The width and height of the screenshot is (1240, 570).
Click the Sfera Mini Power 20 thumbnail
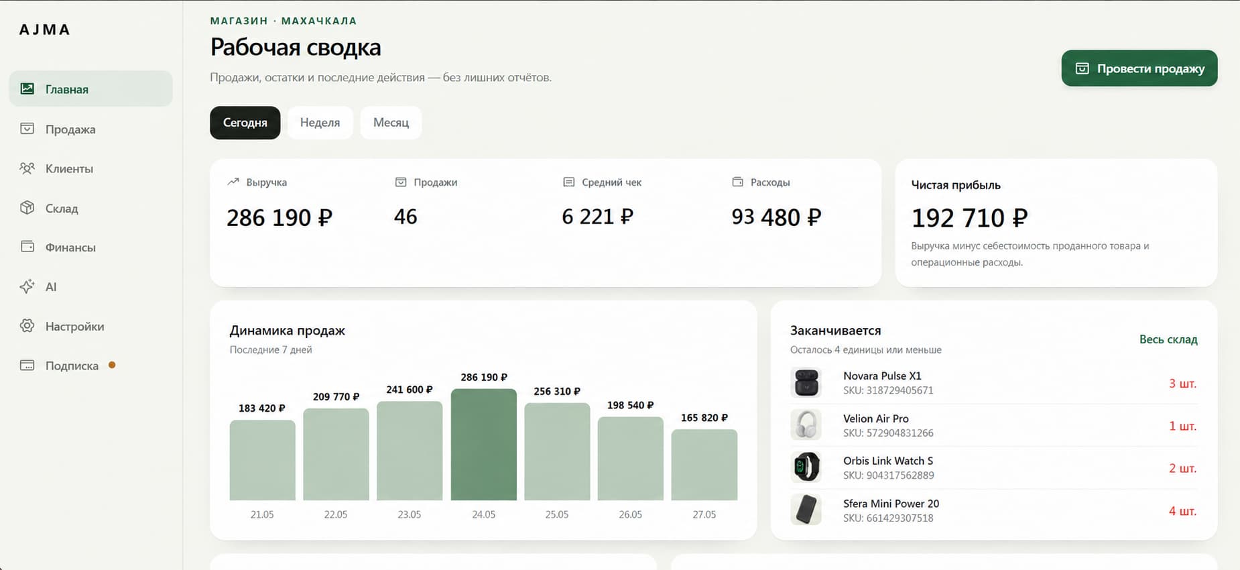[x=806, y=510]
